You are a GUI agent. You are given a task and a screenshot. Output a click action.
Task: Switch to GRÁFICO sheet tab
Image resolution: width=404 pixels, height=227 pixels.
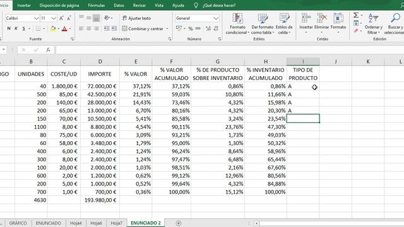point(18,223)
